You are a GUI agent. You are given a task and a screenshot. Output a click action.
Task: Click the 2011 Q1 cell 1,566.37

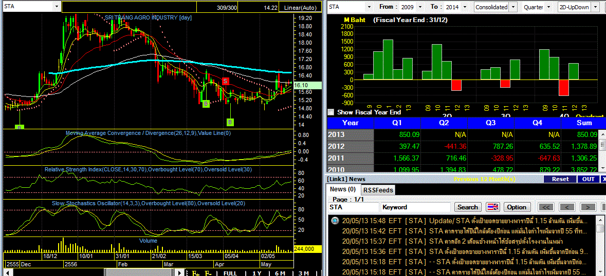[397, 158]
